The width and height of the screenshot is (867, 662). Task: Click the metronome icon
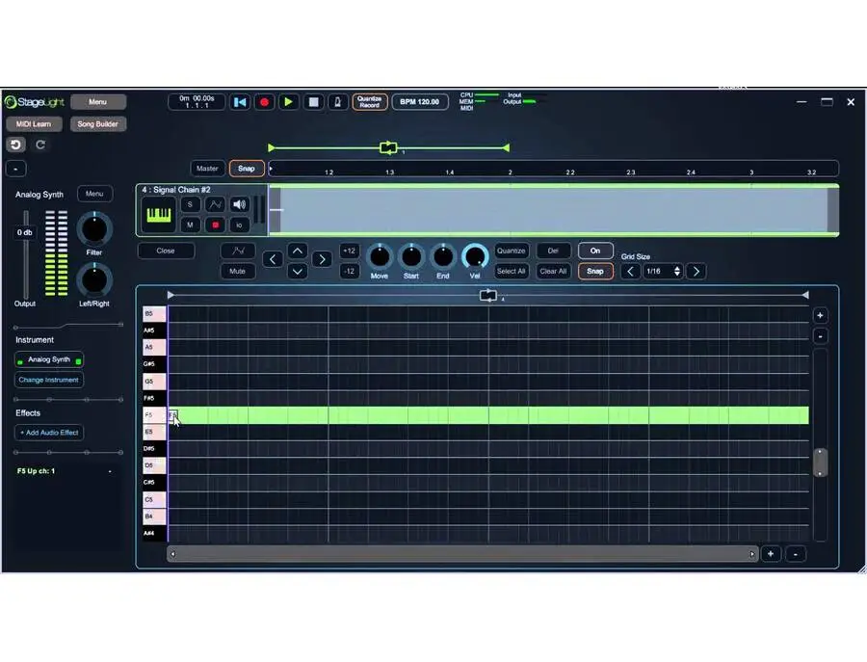coord(337,101)
